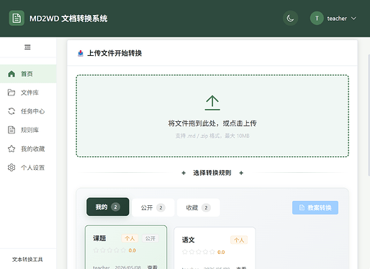Click the star icon beside 我的收藏

[12, 148]
